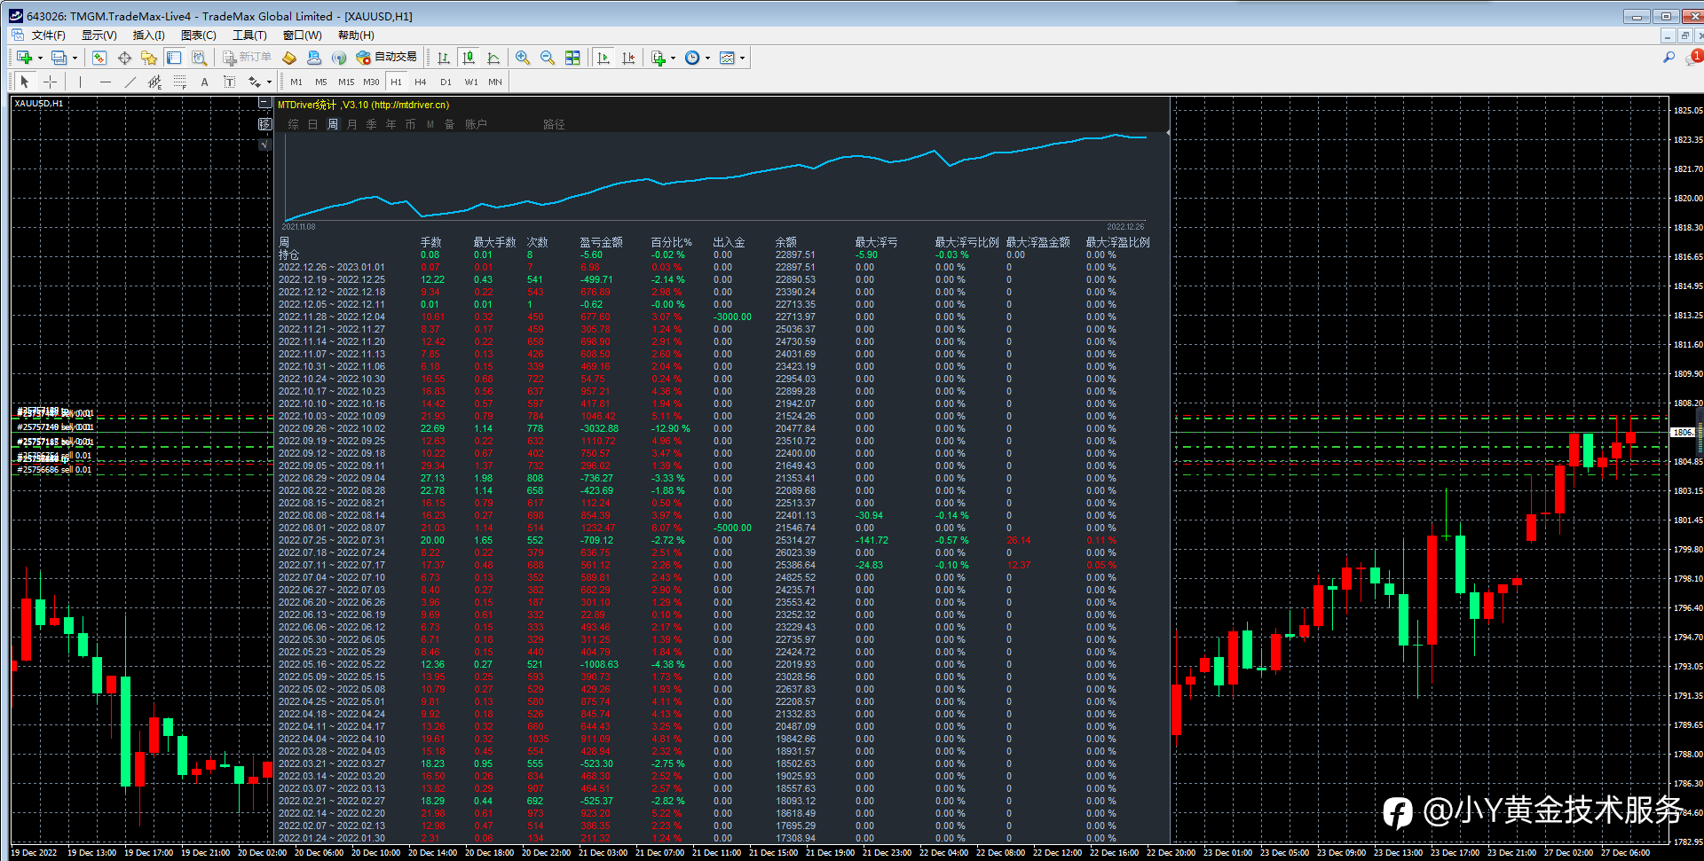1704x861 pixels.
Task: Select the Crosshair tool
Action: (x=50, y=82)
